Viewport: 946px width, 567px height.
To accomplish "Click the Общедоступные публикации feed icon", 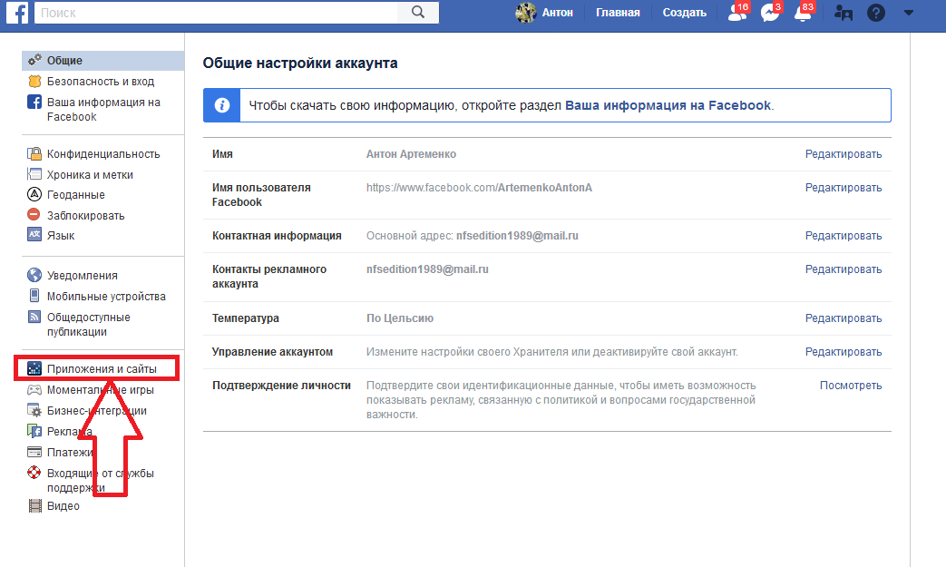I will tap(34, 316).
